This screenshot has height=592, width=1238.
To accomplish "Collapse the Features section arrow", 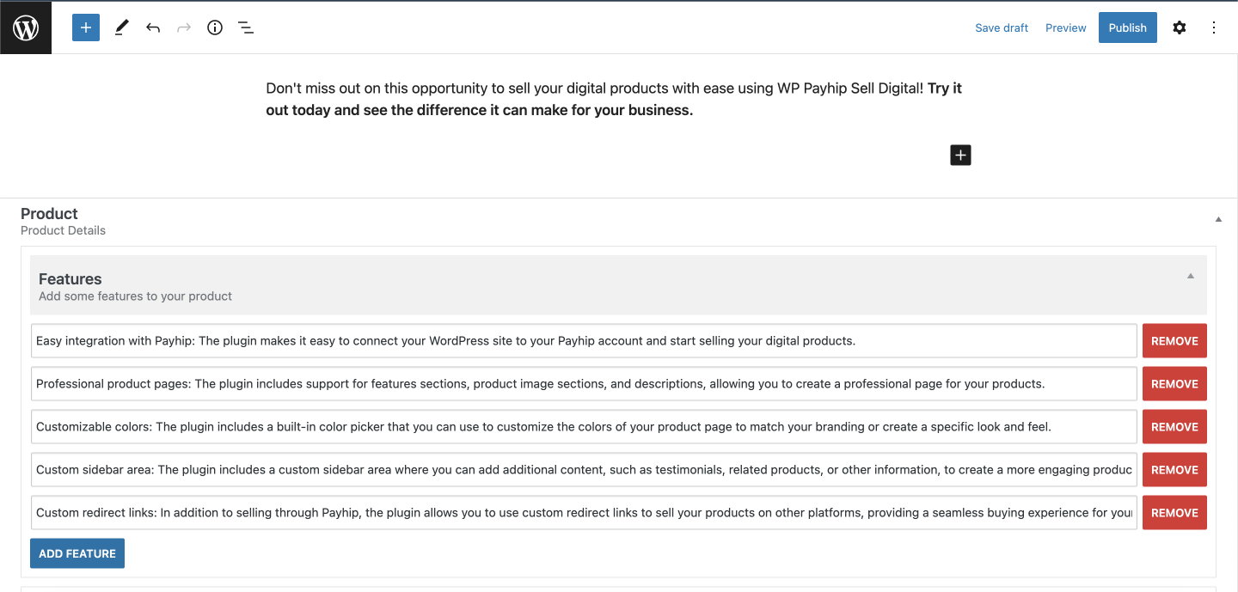I will pyautogui.click(x=1191, y=276).
